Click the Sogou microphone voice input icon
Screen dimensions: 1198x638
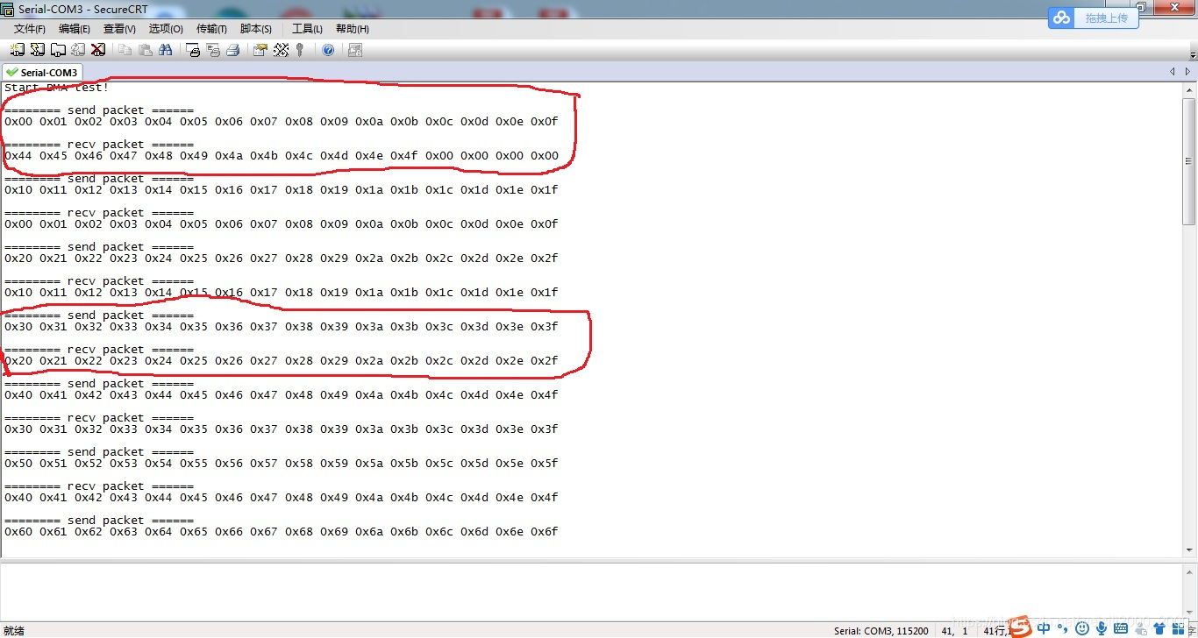(x=1102, y=628)
